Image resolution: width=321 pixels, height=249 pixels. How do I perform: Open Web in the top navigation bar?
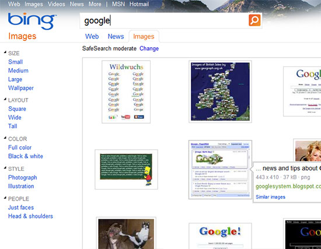tap(14, 4)
